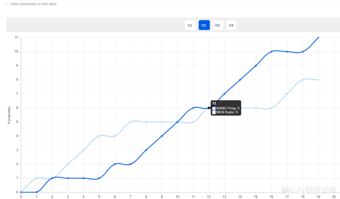Click the x-axis label 19

pos(318,197)
